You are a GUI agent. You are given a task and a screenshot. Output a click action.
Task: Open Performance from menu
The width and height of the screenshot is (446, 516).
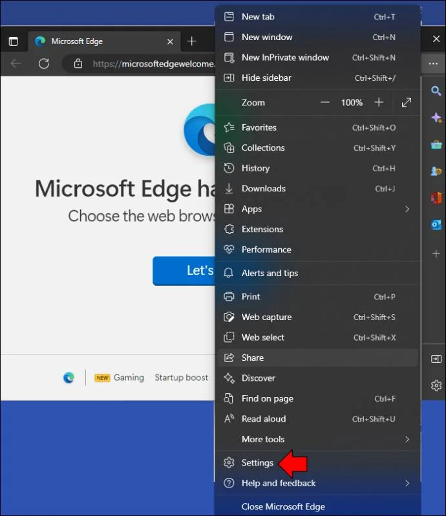[x=318, y=250]
